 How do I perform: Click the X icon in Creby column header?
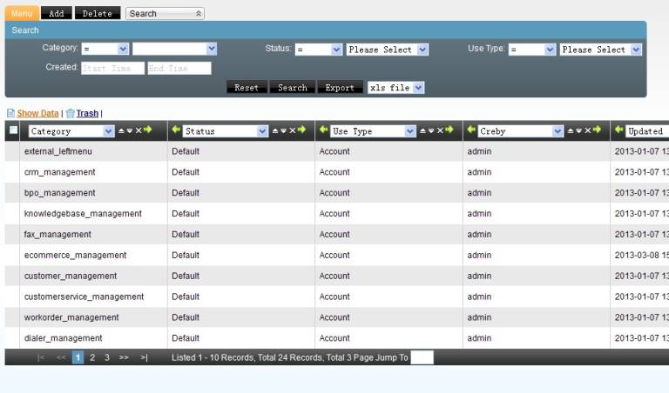[587, 130]
